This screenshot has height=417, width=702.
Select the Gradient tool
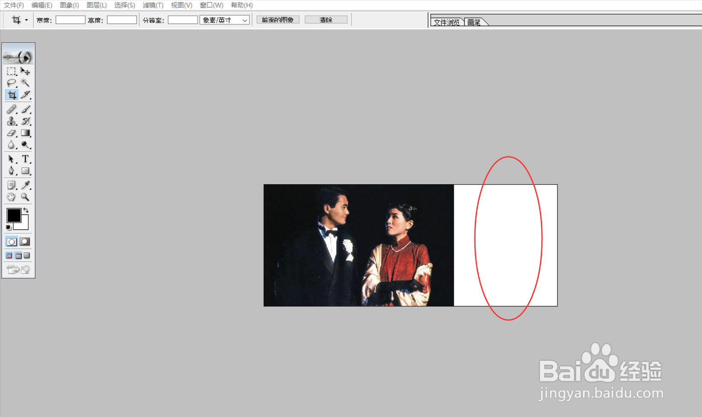[x=26, y=133]
